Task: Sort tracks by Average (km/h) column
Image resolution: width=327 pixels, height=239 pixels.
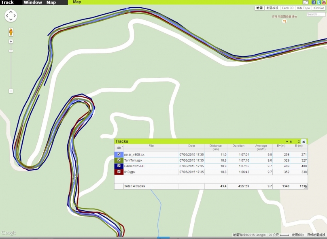Action: click(261, 147)
